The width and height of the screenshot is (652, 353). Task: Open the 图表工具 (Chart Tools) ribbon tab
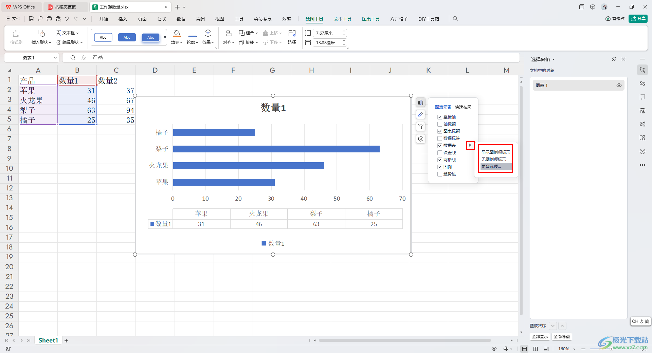tap(371, 19)
